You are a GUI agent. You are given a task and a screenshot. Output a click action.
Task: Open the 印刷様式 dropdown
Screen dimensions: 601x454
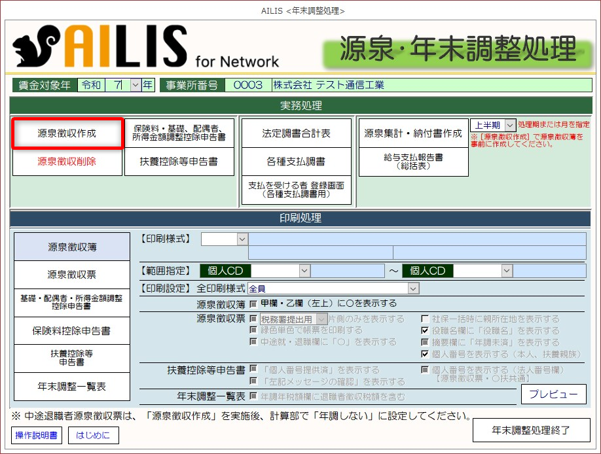[x=242, y=239]
